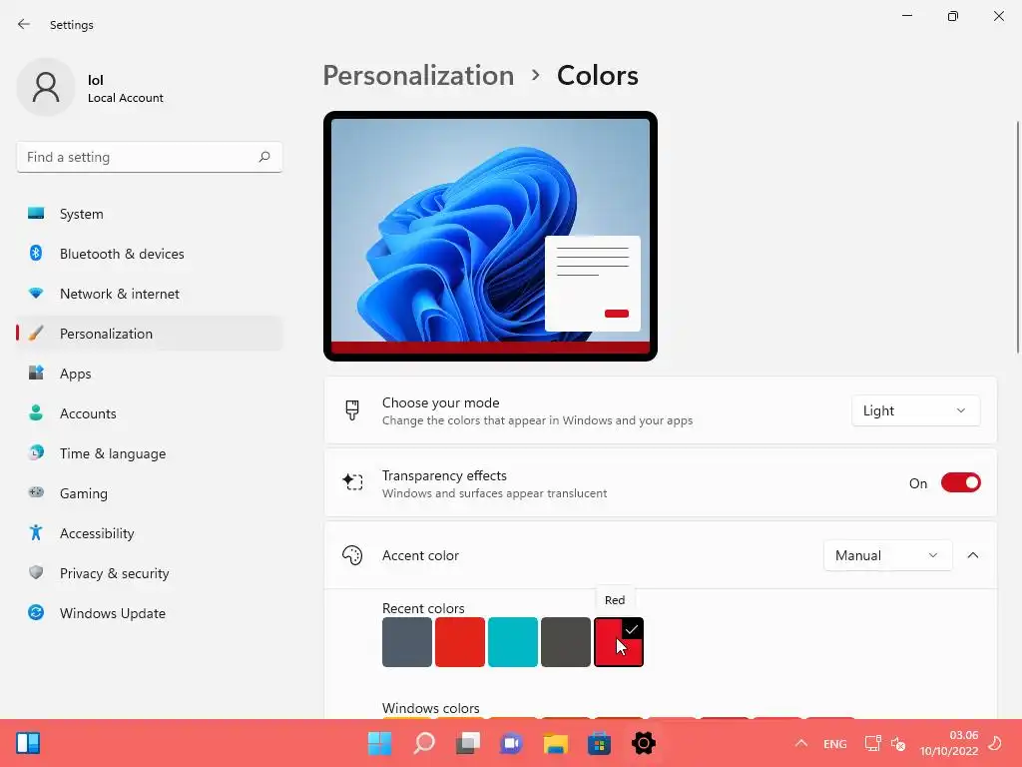1022x767 pixels.
Task: Open the Choose your mode Light dropdown
Action: (915, 410)
